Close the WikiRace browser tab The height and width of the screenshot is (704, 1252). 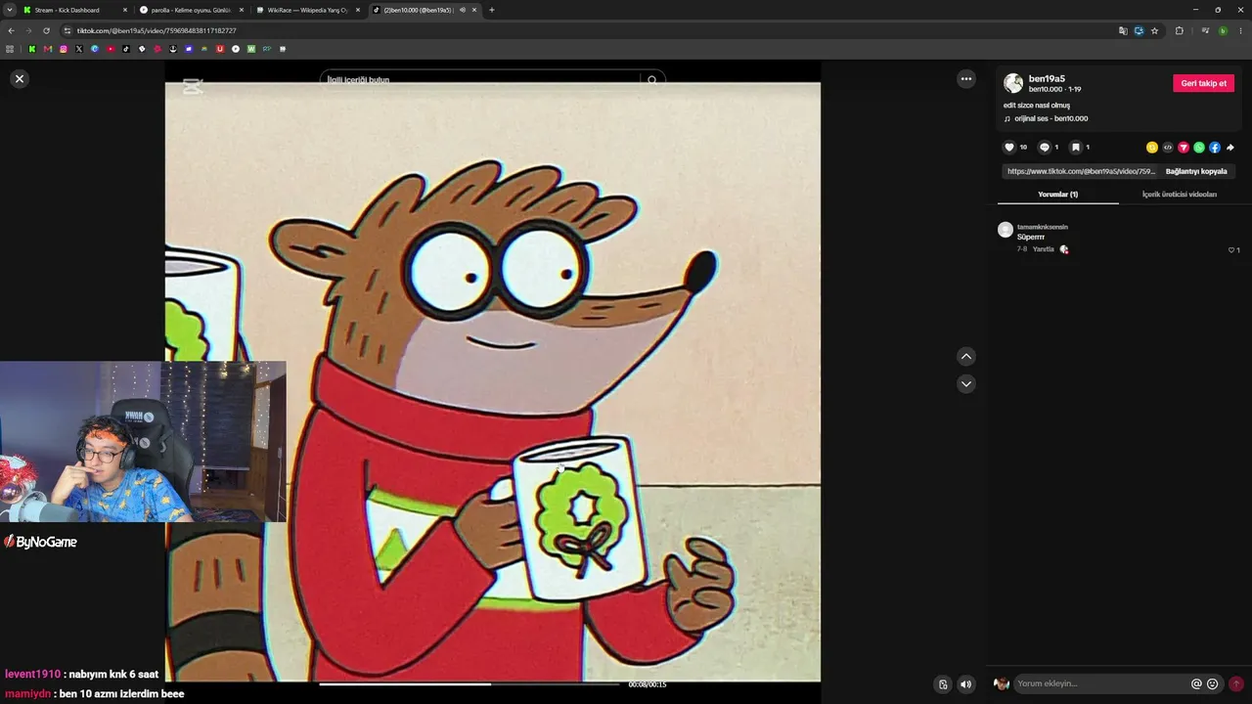pos(357,10)
